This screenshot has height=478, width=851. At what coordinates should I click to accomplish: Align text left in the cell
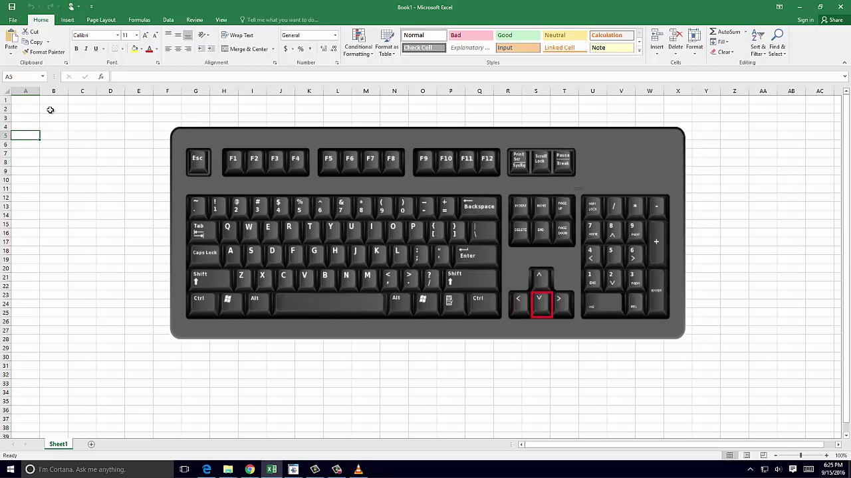(168, 49)
